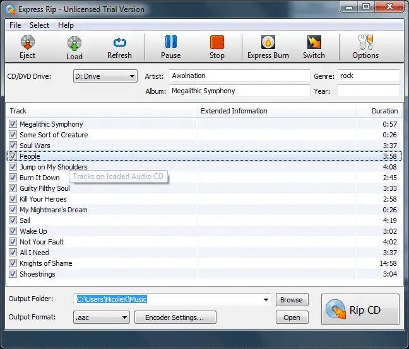
Task: Click the Output Folder path text
Action: 112,299
